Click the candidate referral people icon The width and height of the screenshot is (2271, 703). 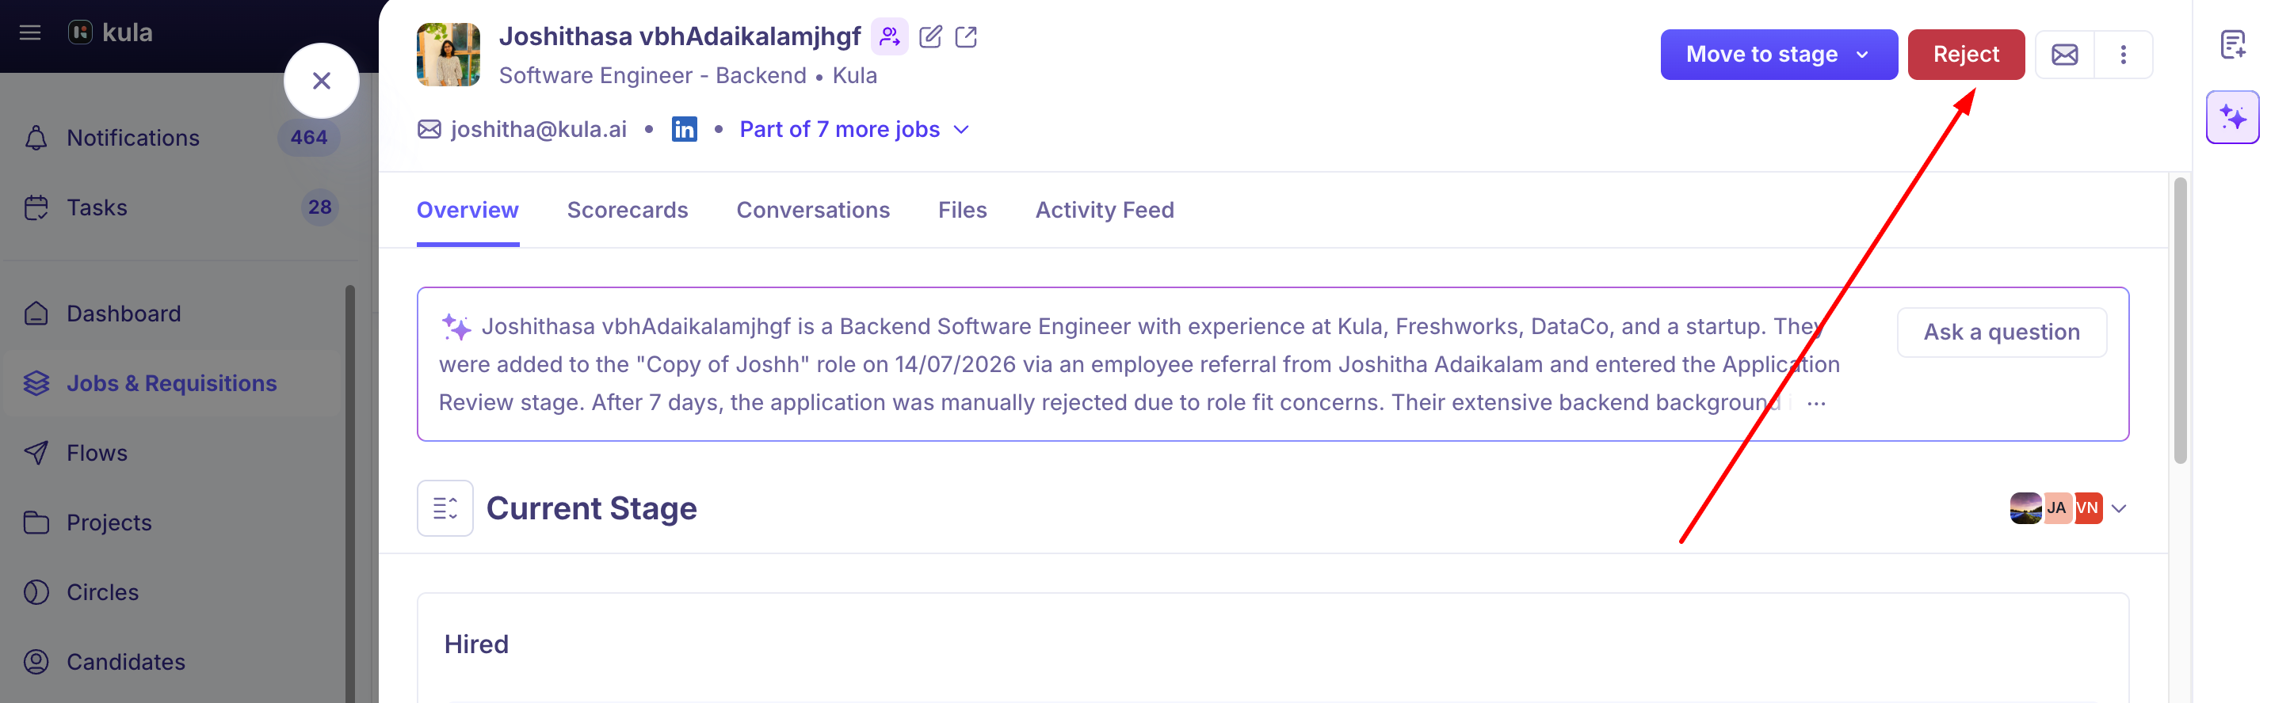(890, 37)
